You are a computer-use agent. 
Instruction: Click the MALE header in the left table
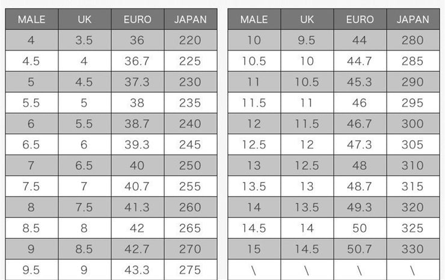[x=31, y=19]
